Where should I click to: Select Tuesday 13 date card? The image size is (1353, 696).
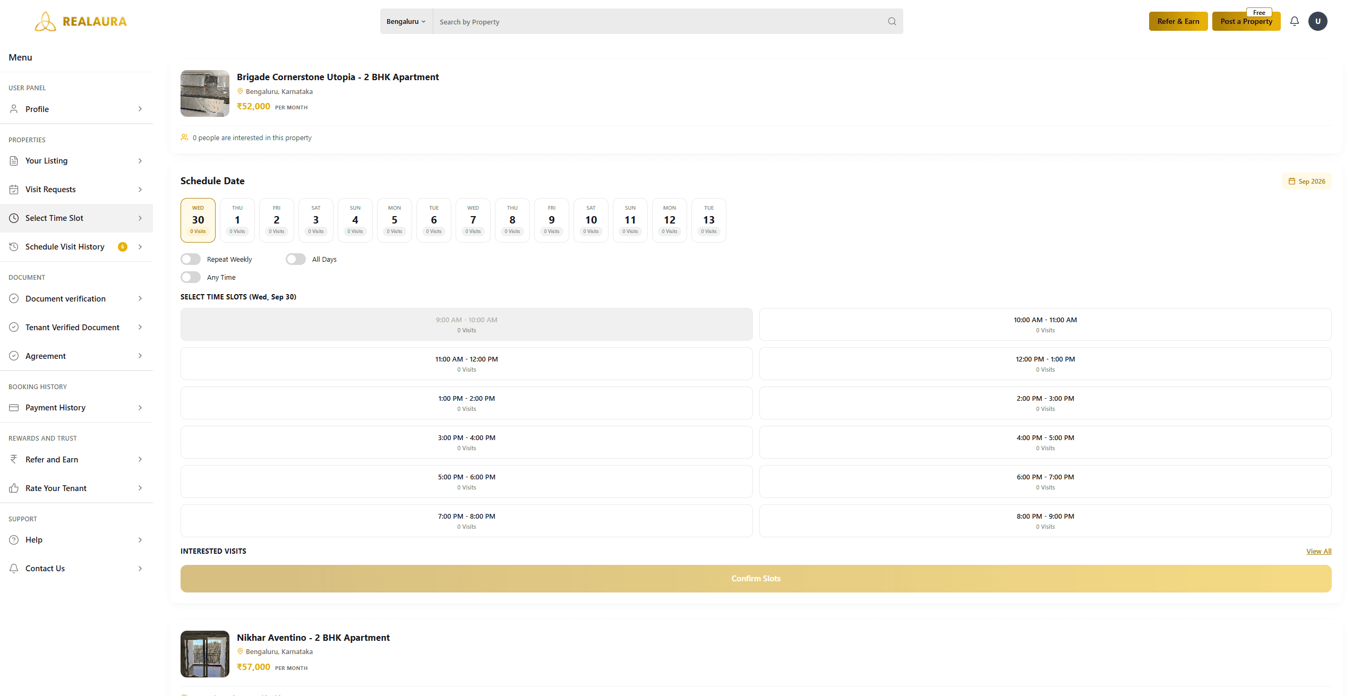coord(709,220)
